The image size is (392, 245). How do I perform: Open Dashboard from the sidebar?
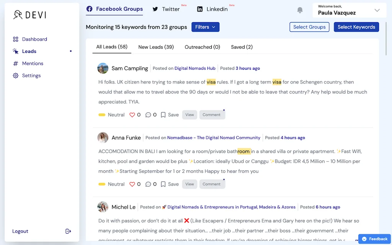coord(34,39)
